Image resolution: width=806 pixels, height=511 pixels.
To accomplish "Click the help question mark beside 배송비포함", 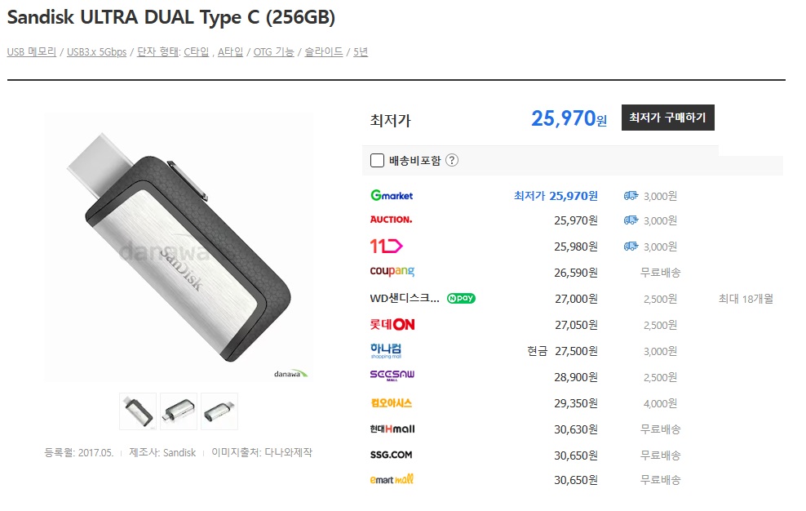I will click(452, 161).
